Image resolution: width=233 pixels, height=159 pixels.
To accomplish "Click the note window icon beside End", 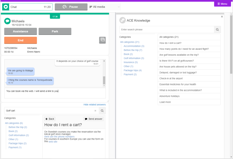I will [x=102, y=40].
